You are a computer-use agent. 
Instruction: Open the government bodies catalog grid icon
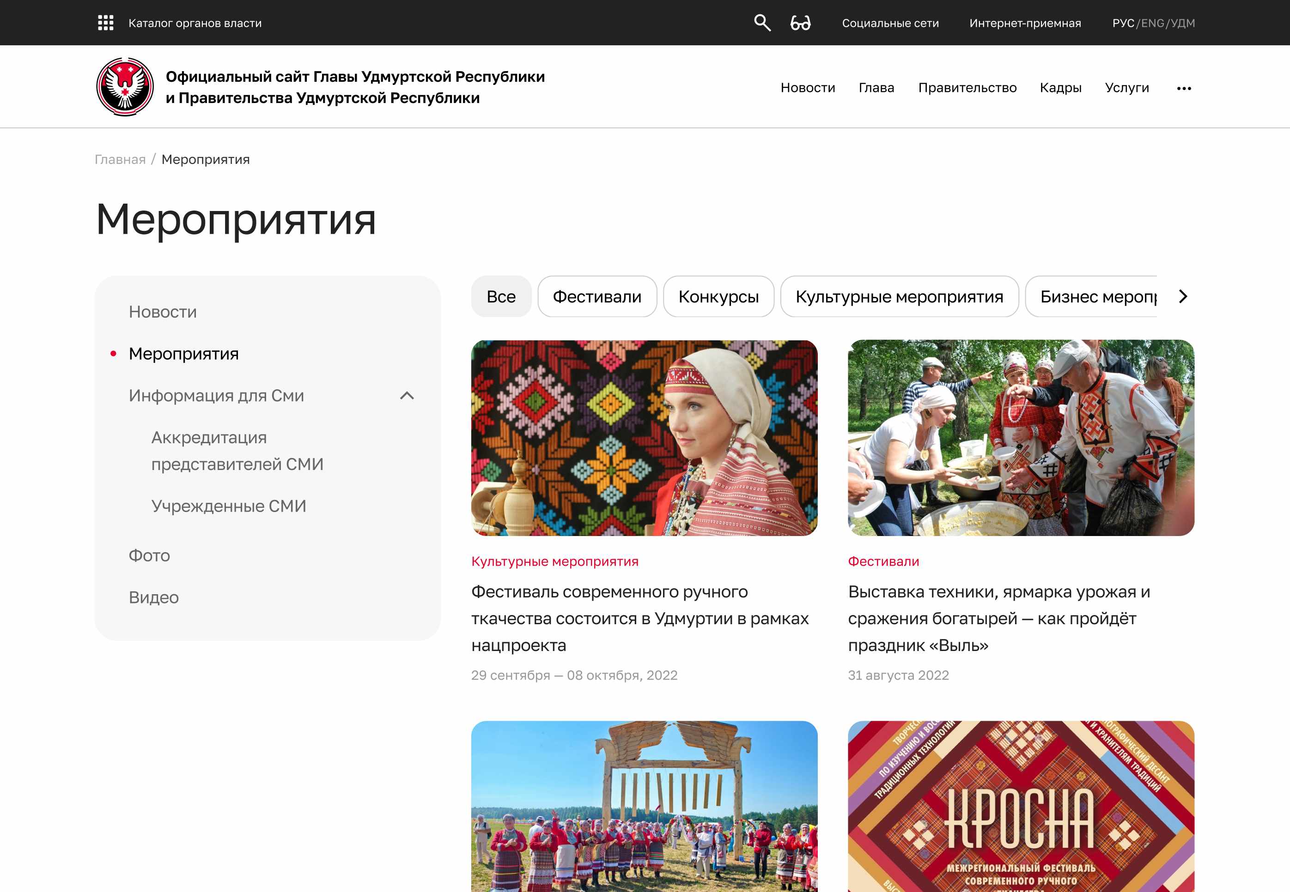tap(106, 23)
